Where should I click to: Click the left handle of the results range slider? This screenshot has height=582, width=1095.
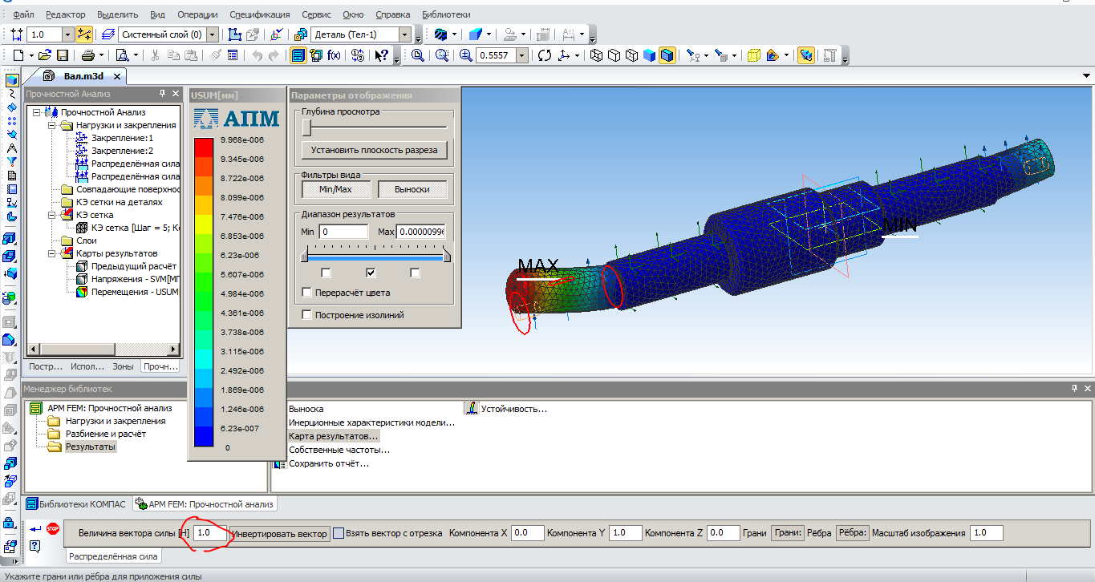pos(303,256)
